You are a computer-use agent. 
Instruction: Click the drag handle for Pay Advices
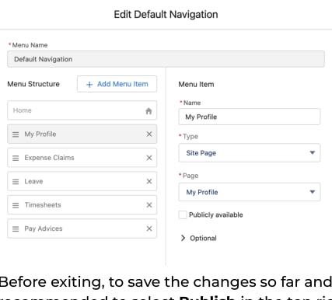16,229
